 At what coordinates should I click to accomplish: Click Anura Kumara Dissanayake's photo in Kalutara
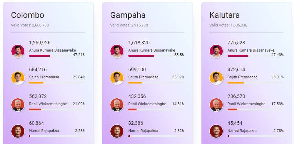pos(216,51)
